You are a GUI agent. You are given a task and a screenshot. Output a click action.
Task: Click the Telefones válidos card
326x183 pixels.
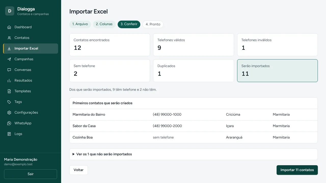194,45
